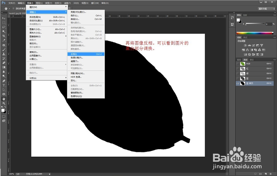This screenshot has width=277, height=176.
Task: Add Vibrance adjustment icon
Action: pos(262,45)
